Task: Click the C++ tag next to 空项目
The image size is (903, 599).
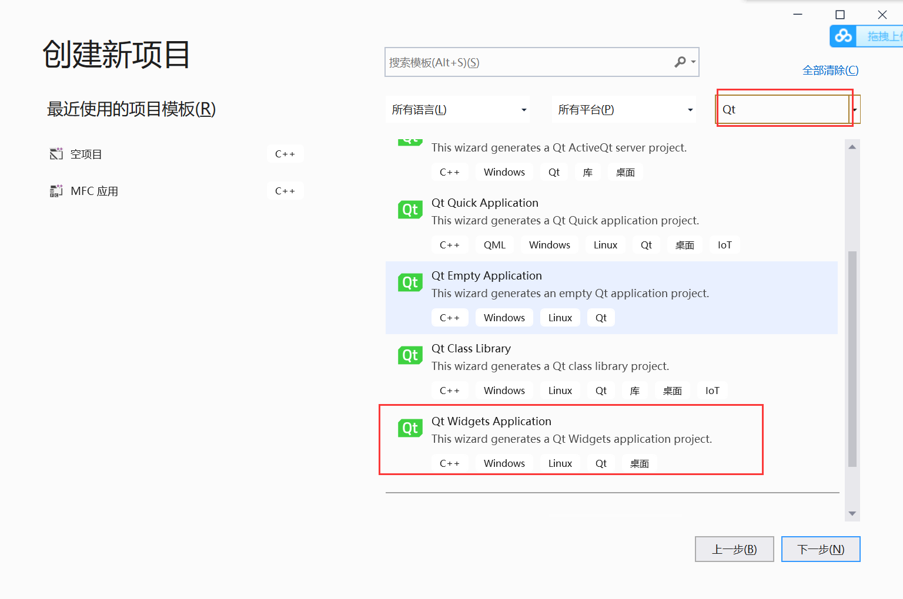Action: point(285,154)
